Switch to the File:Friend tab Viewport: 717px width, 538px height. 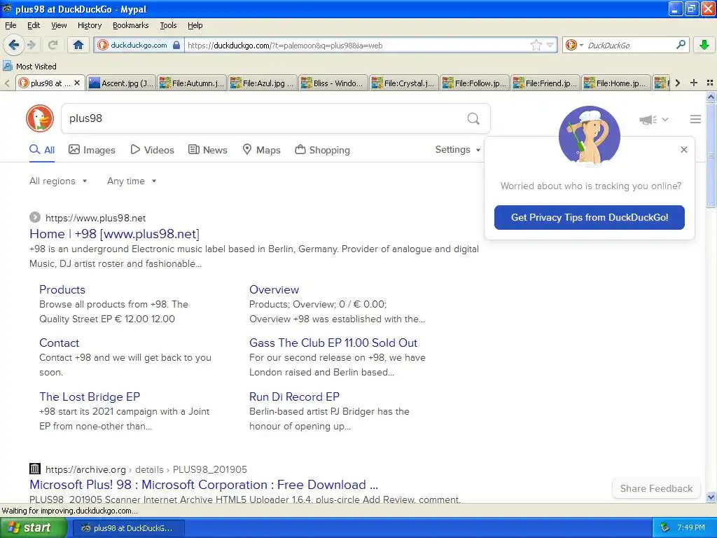click(x=545, y=83)
